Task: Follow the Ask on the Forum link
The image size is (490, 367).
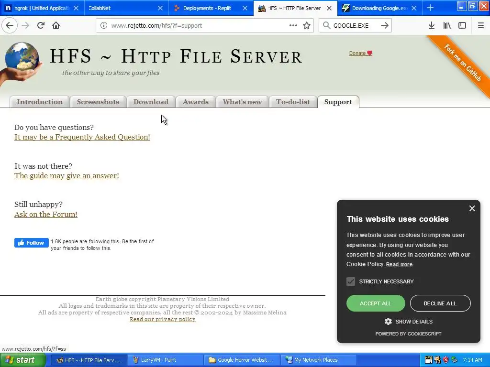Action: click(x=46, y=215)
